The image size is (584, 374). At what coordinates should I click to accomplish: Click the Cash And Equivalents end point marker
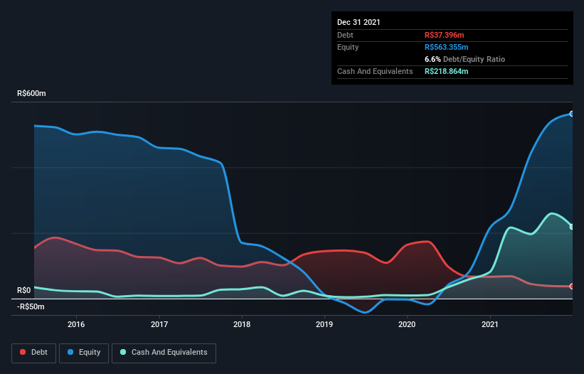tap(572, 227)
